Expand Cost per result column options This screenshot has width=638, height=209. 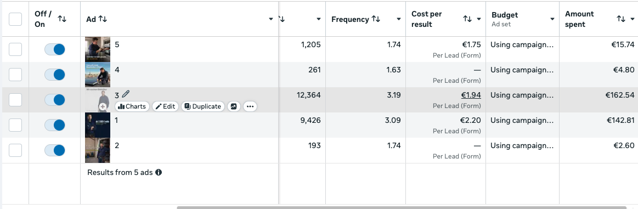click(479, 19)
